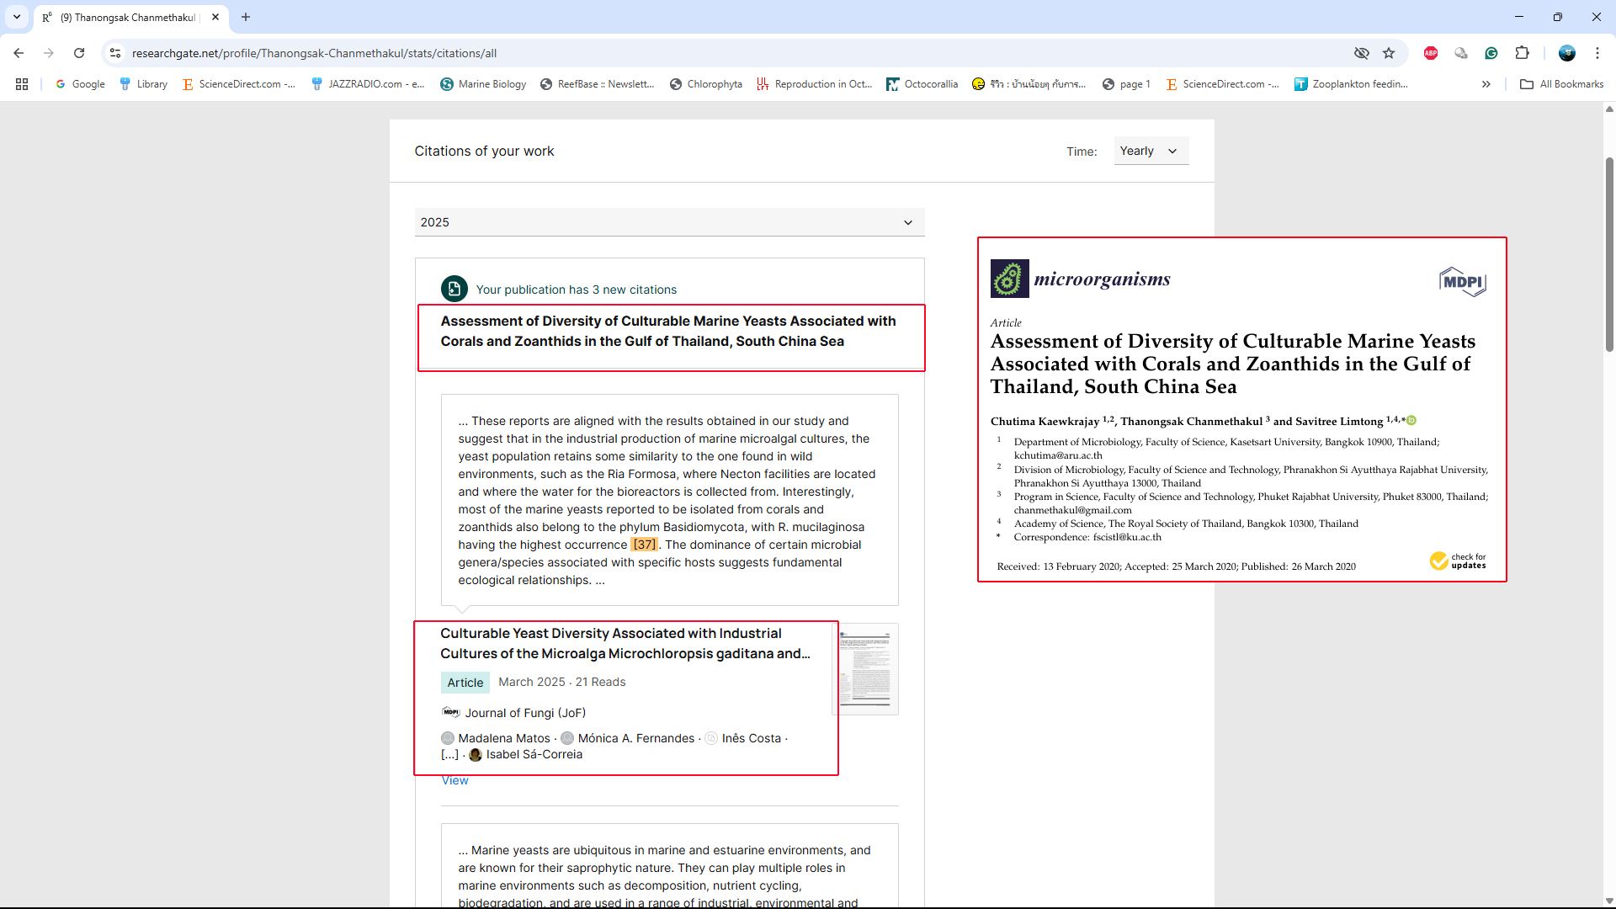Open the 2025 year dropdown
The width and height of the screenshot is (1616, 909).
669,222
